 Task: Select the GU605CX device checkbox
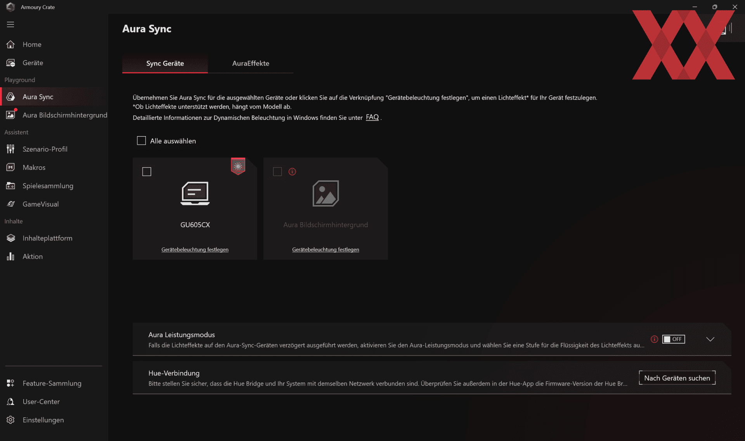click(x=147, y=171)
